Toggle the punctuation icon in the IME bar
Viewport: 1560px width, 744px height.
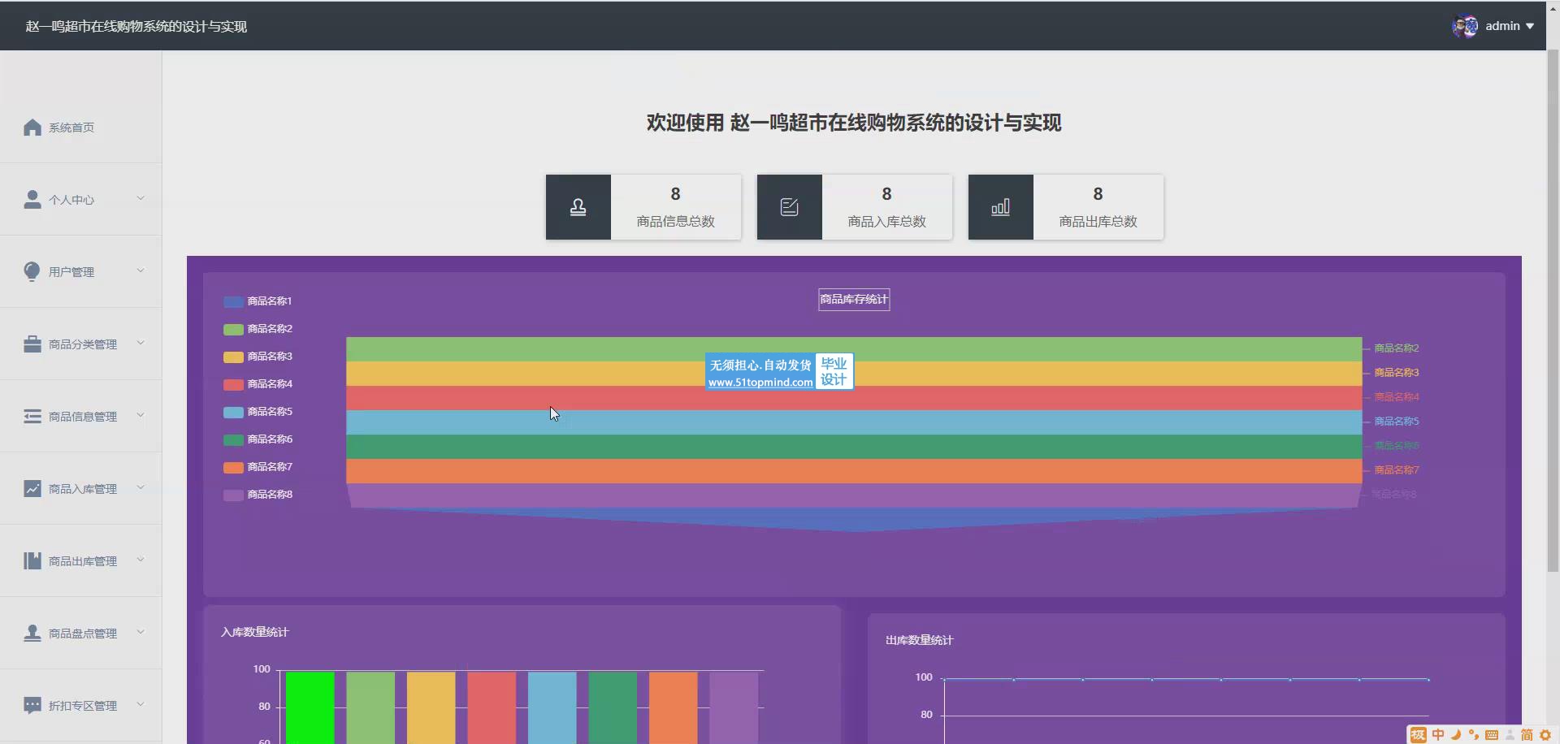point(1474,735)
